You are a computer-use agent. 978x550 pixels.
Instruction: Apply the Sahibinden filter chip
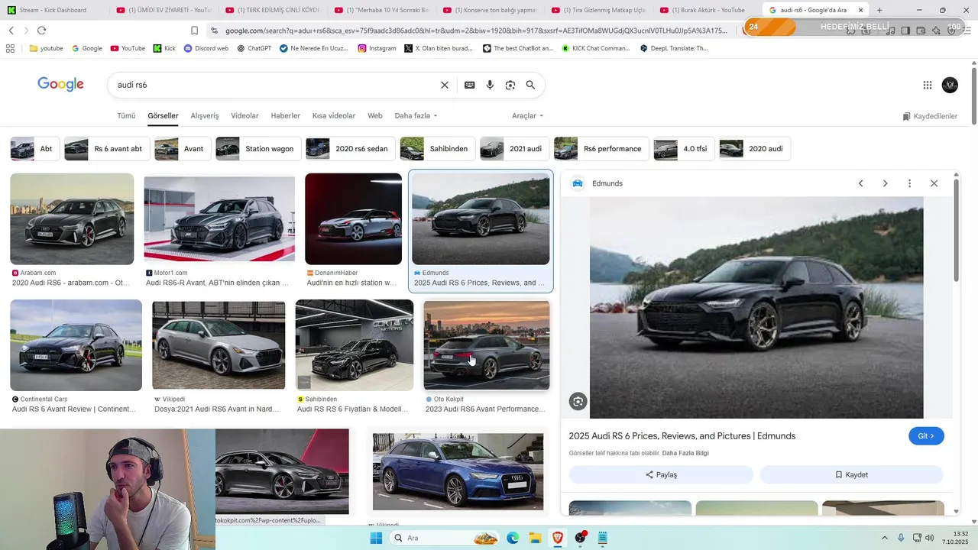pos(438,149)
